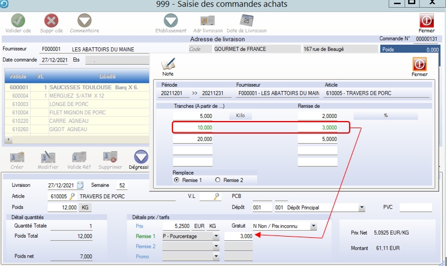447x266 pixels.
Task: Expand the Gratuit dropdown list
Action: click(x=312, y=226)
